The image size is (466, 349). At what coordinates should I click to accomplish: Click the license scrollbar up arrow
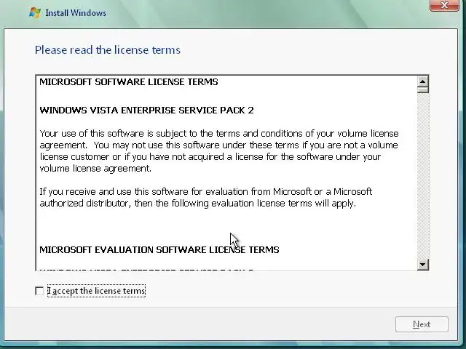click(422, 81)
